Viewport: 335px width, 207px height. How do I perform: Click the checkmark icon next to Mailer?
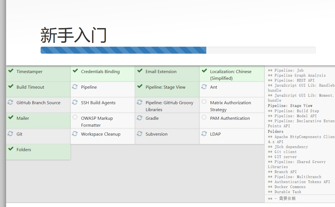click(x=11, y=118)
